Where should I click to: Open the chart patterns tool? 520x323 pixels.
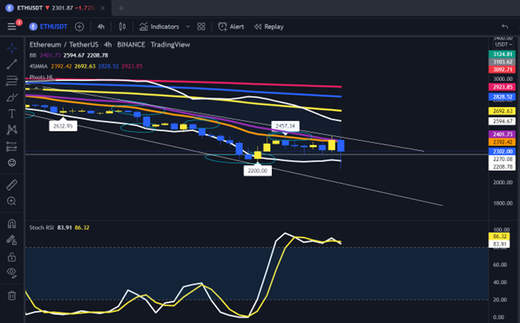click(12, 129)
